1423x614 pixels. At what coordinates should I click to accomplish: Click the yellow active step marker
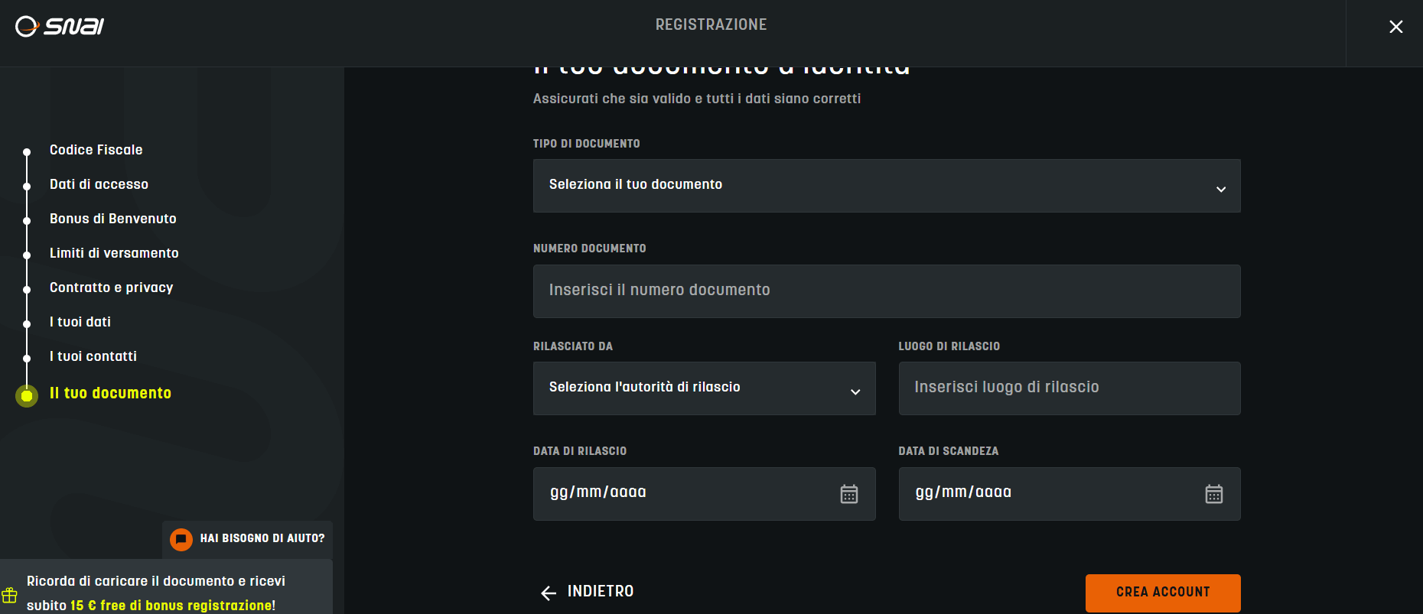27,396
